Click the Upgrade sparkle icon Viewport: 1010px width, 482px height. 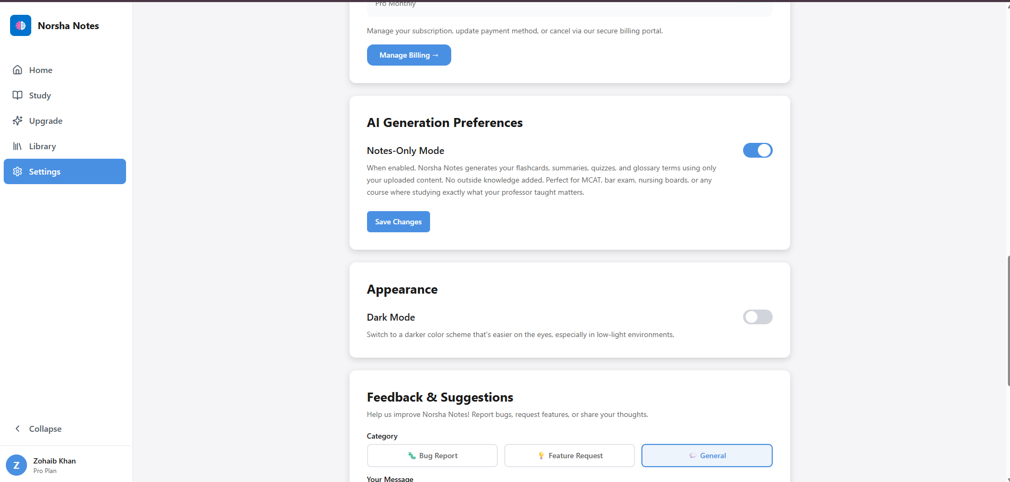click(x=17, y=121)
